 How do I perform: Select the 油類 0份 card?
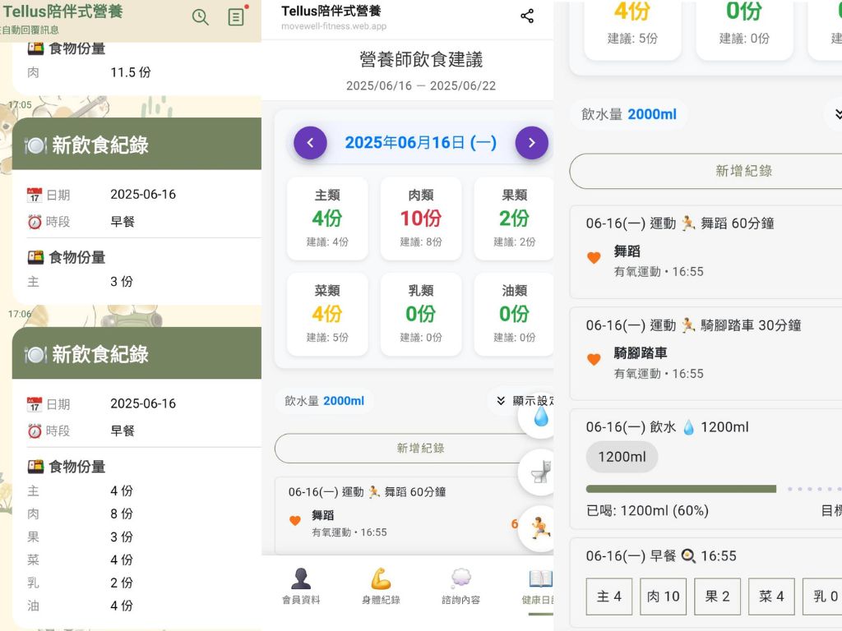click(x=514, y=314)
